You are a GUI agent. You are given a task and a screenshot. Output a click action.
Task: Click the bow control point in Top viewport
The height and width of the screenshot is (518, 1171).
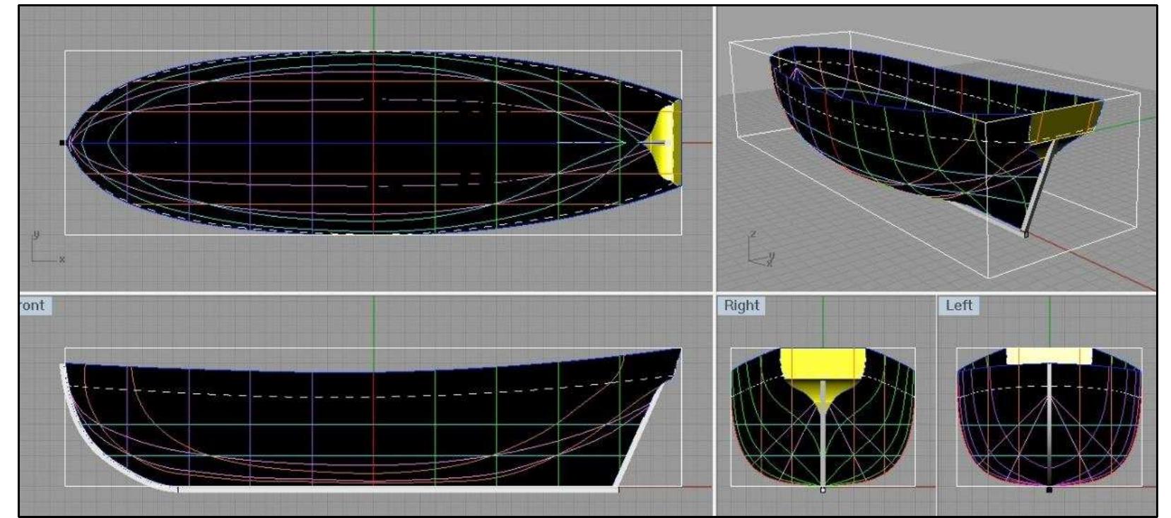62,143
